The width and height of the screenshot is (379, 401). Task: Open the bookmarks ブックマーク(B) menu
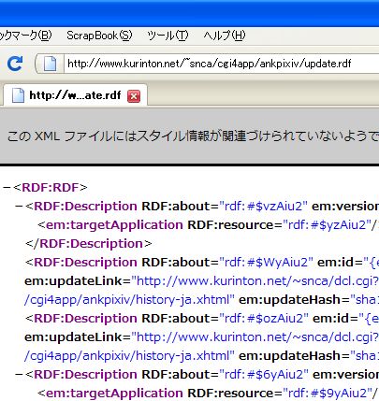tap(26, 36)
